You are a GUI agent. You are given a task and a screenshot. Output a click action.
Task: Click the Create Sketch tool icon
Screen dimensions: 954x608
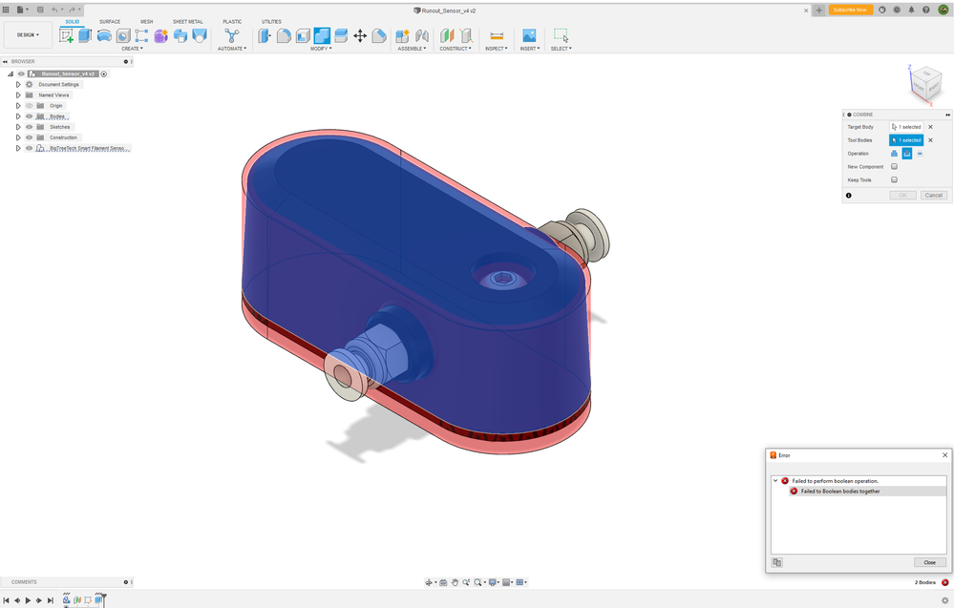[x=66, y=36]
